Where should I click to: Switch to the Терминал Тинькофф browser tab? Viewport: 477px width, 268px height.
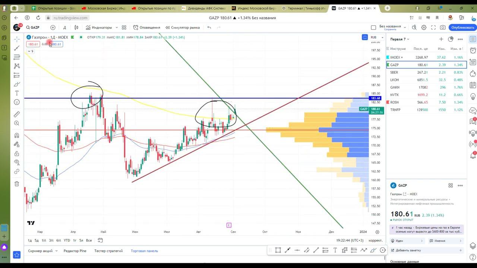tap(304, 8)
